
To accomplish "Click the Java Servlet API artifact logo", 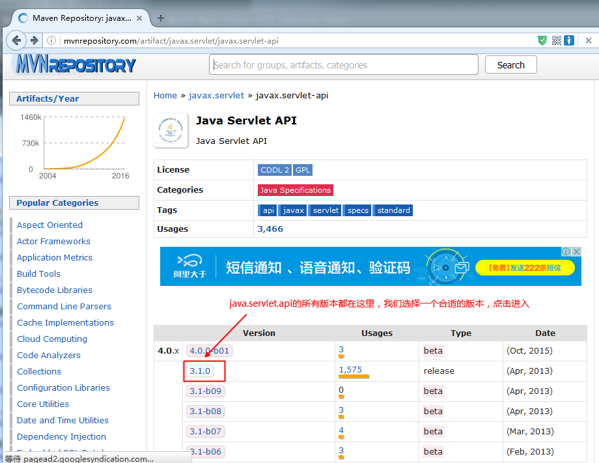I will pos(171,130).
